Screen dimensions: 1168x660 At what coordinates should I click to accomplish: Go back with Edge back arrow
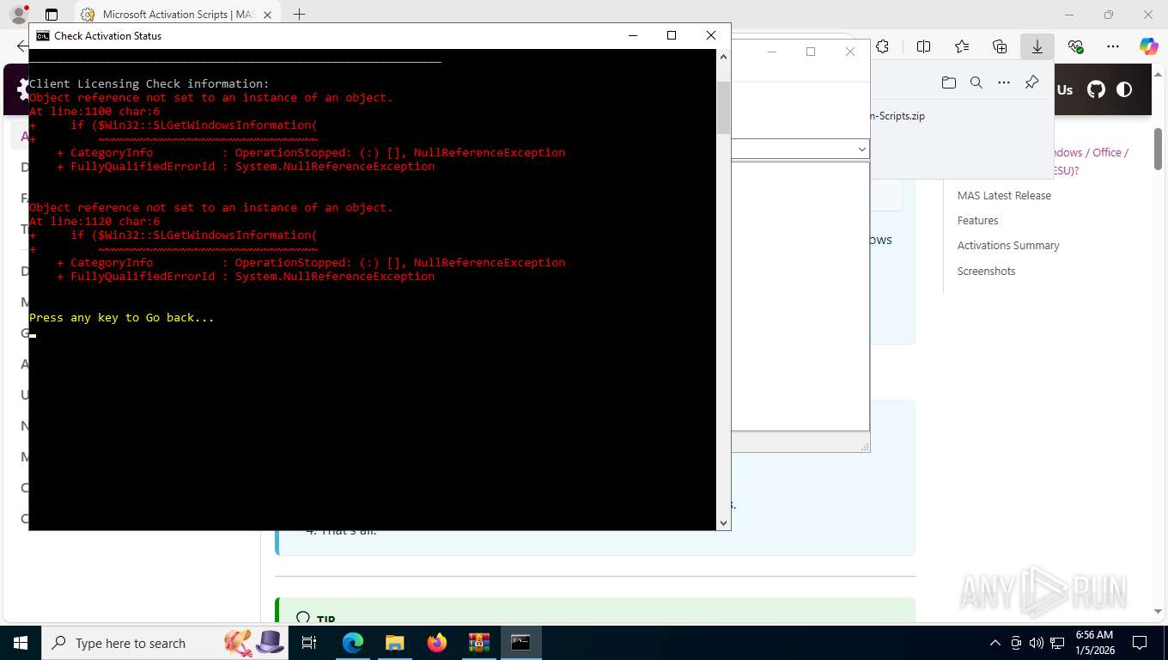22,46
